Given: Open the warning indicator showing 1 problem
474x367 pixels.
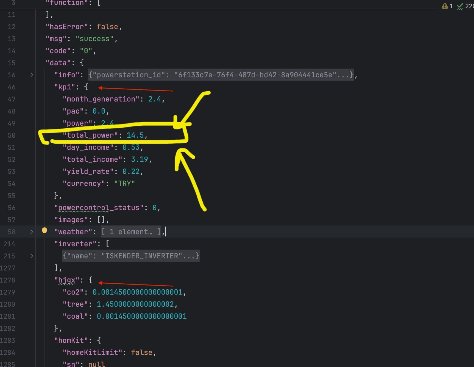Looking at the screenshot, I should pyautogui.click(x=447, y=6).
